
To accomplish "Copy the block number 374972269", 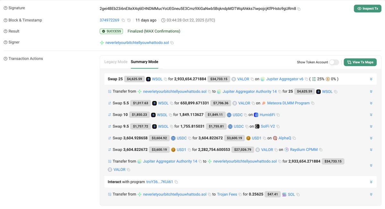I will click(x=123, y=20).
